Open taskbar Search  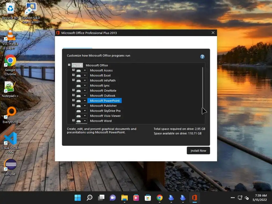89,198
